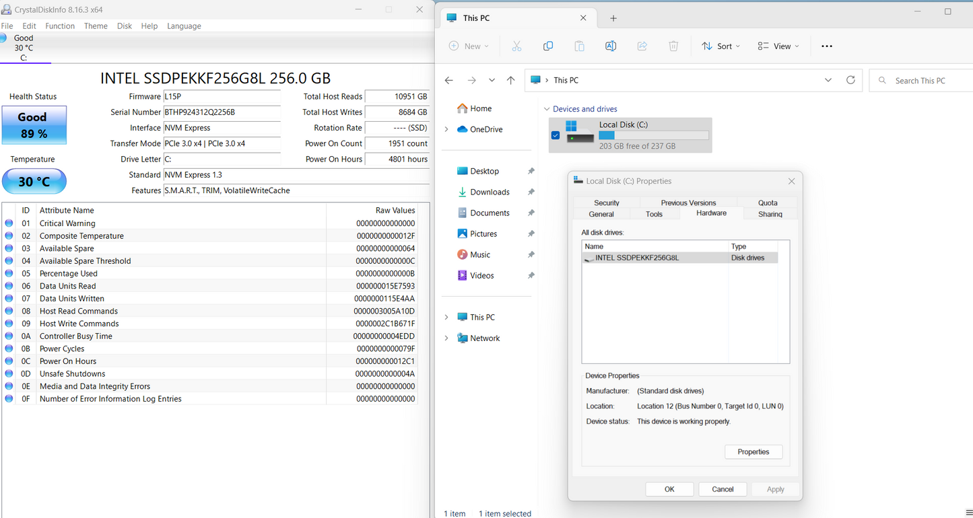Open the Disk menu in CrystalDiskInfo
This screenshot has width=973, height=518.
(x=125, y=26)
